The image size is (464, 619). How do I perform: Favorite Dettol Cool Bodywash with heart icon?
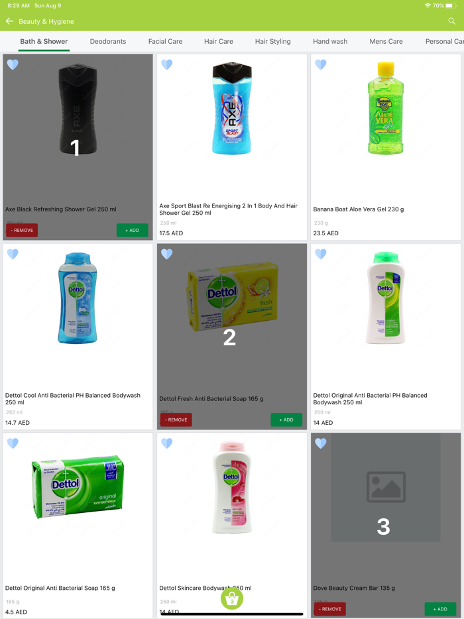tap(13, 254)
